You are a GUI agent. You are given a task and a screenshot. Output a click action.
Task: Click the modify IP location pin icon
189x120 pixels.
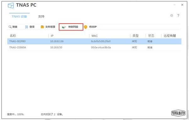(x=86, y=27)
